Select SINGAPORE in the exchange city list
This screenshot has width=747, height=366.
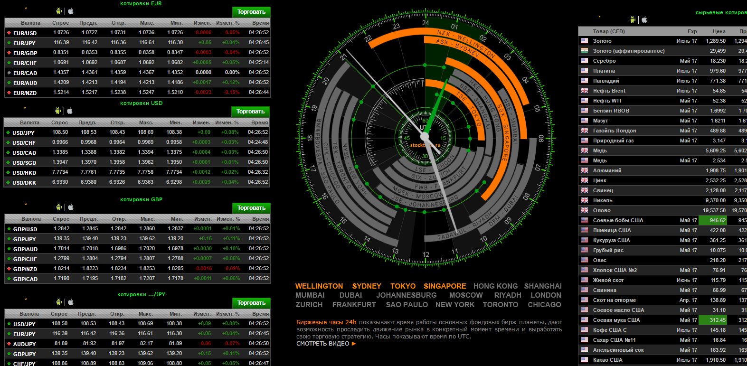pyautogui.click(x=445, y=286)
